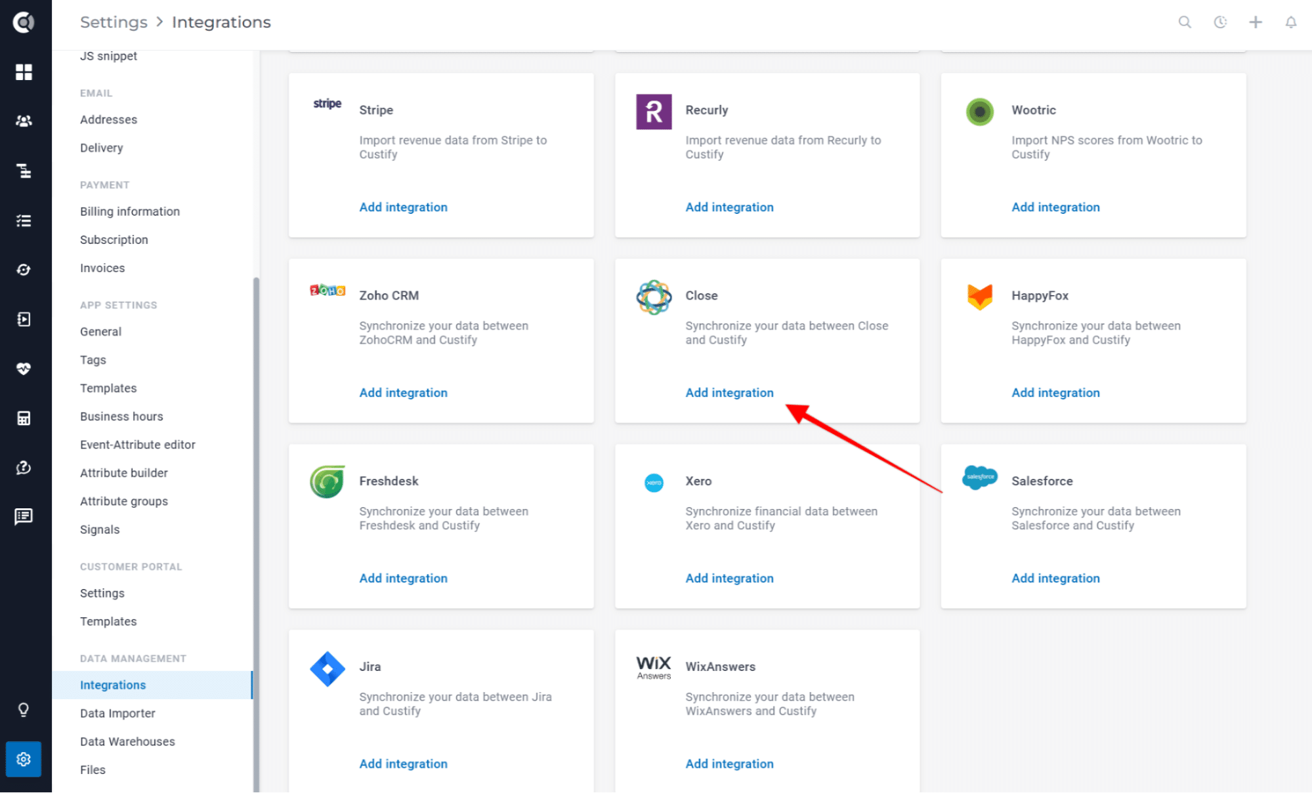Click the Freshdesk logo
This screenshot has height=793, width=1312.
pos(328,482)
